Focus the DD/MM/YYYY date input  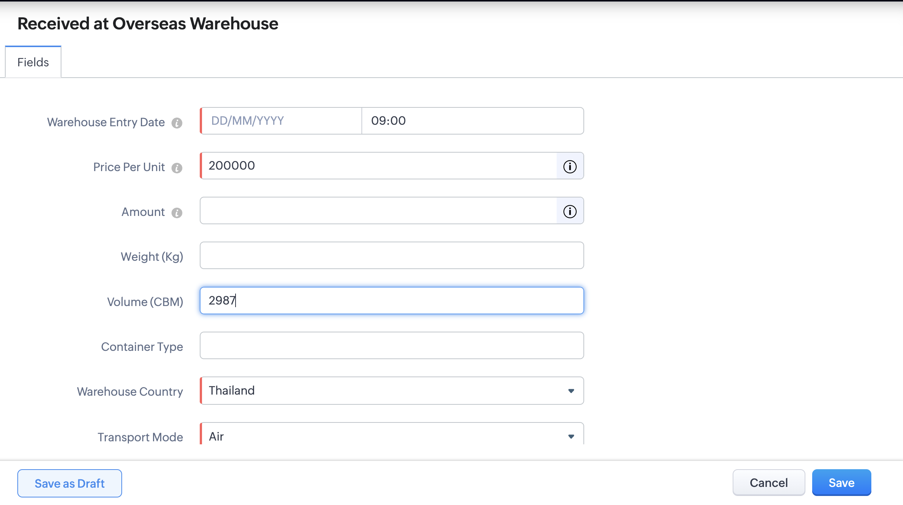click(281, 121)
